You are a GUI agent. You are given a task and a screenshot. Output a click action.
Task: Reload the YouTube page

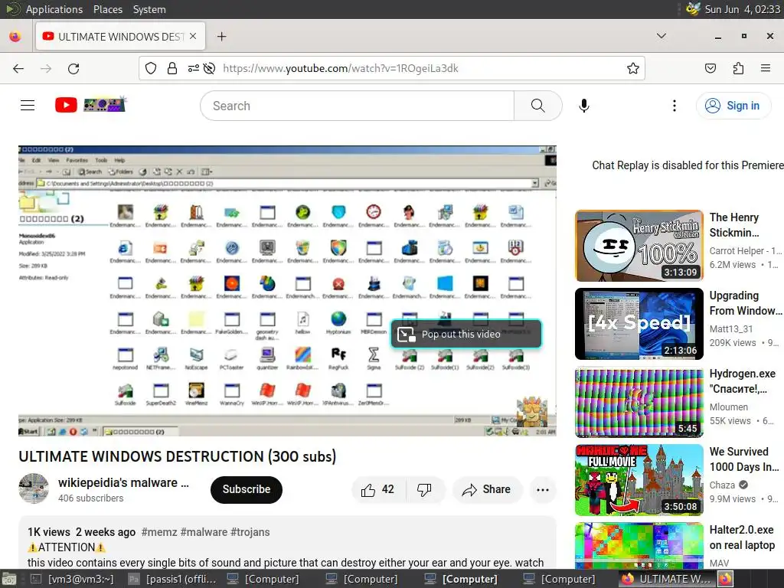click(x=73, y=68)
